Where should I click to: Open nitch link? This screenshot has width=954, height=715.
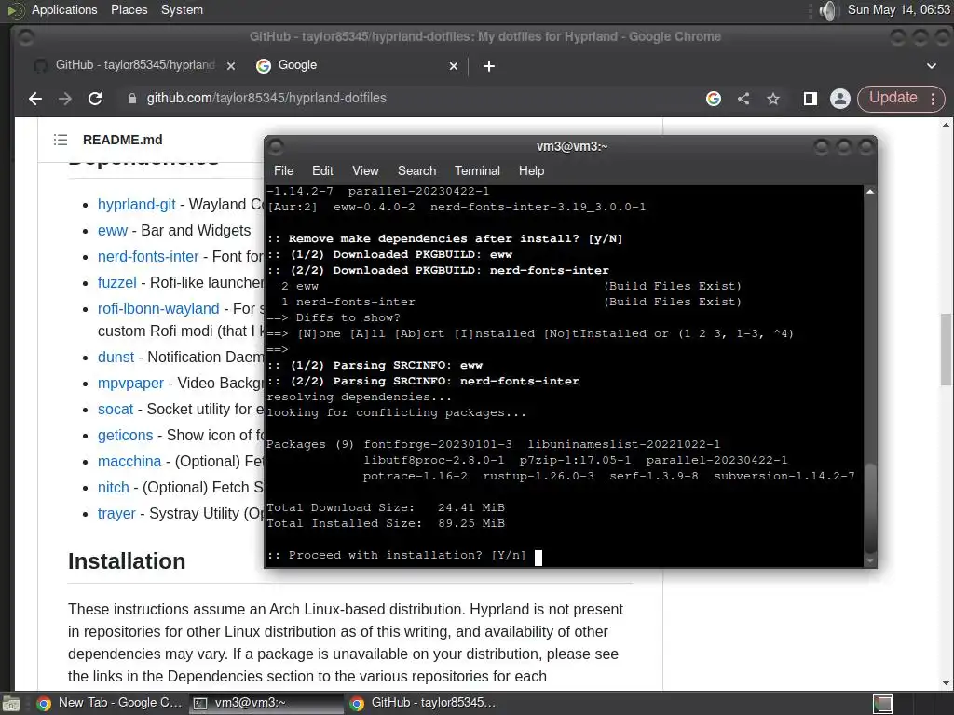pyautogui.click(x=113, y=488)
